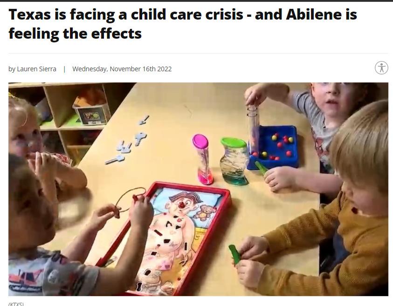
Task: Click the pink liquid timer in the photo
Action: click(x=203, y=159)
